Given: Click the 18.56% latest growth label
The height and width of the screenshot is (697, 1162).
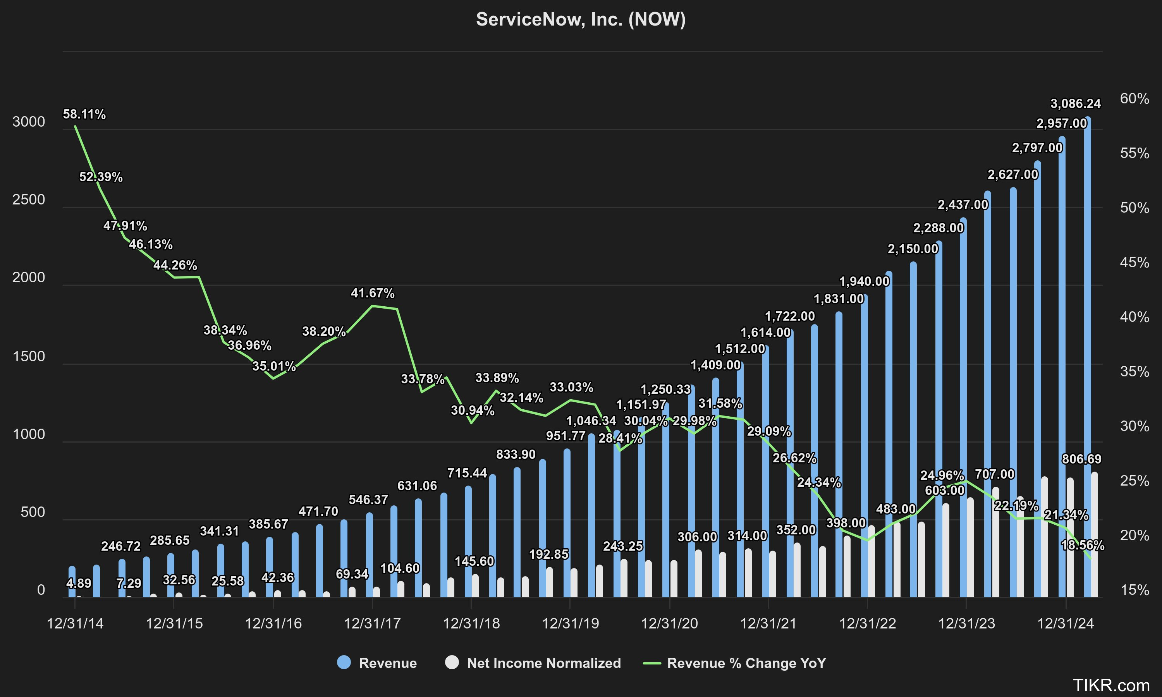Looking at the screenshot, I should pyautogui.click(x=1083, y=545).
